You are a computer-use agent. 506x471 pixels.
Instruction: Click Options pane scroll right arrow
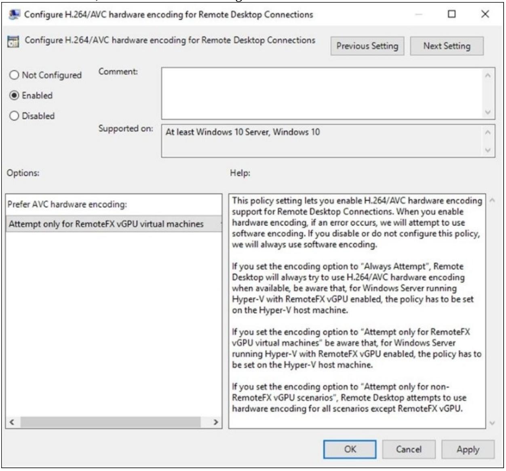click(215, 422)
